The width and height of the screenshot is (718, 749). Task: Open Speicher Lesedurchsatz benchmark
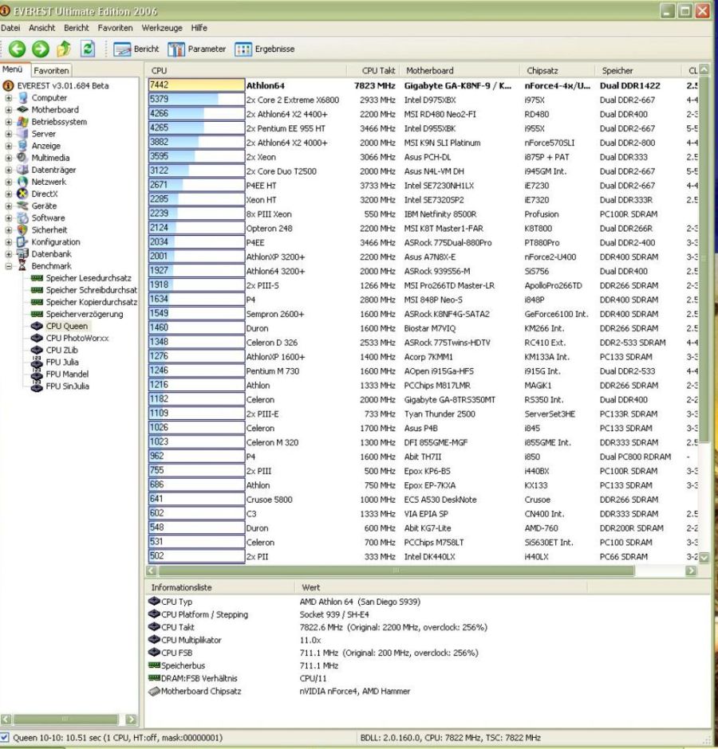coord(81,278)
